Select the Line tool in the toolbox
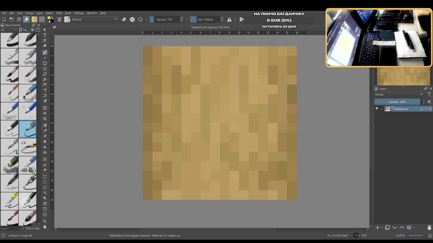433x243 pixels. (45, 58)
